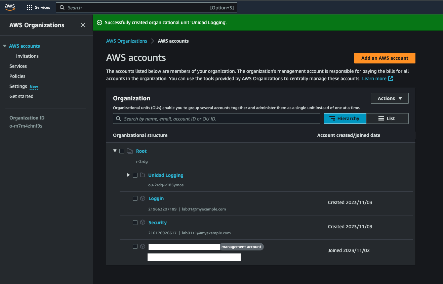Click the AWS logo icon
Viewport: 443px width, 284px height.
[10, 7]
